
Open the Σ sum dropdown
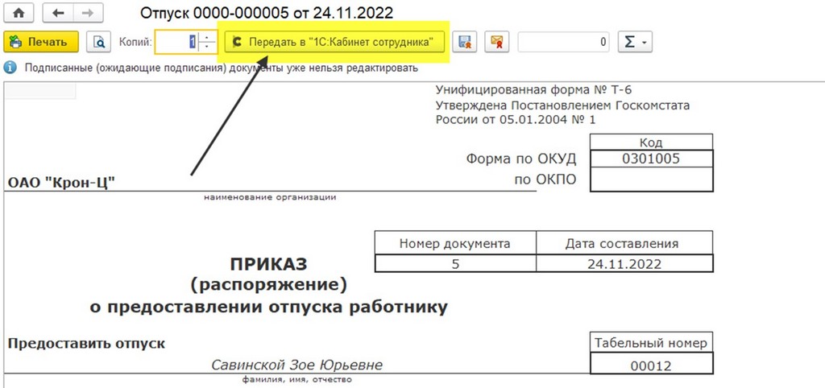(635, 42)
